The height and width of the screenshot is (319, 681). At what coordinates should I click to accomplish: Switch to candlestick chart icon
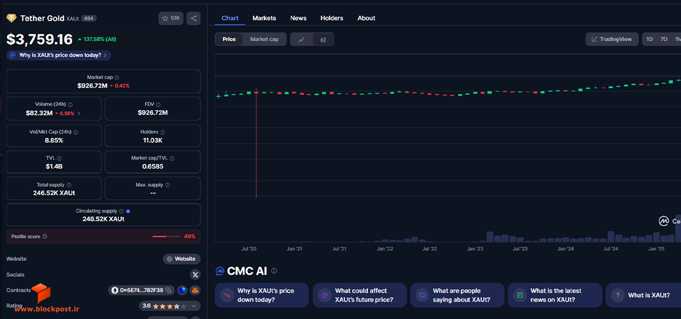pyautogui.click(x=323, y=39)
